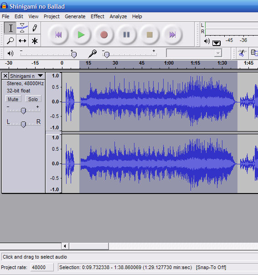Select the Draw pencil tool
The width and height of the screenshot is (258, 275).
[x=35, y=28]
